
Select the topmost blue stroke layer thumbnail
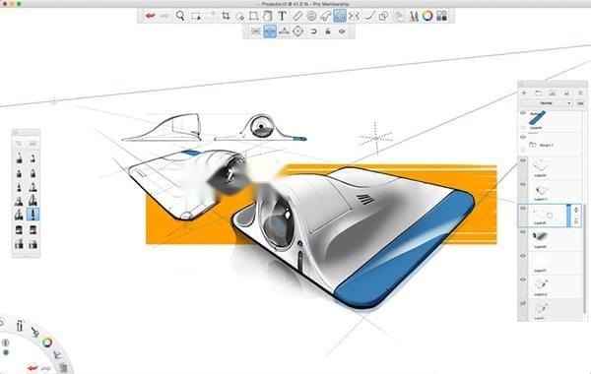tap(537, 118)
